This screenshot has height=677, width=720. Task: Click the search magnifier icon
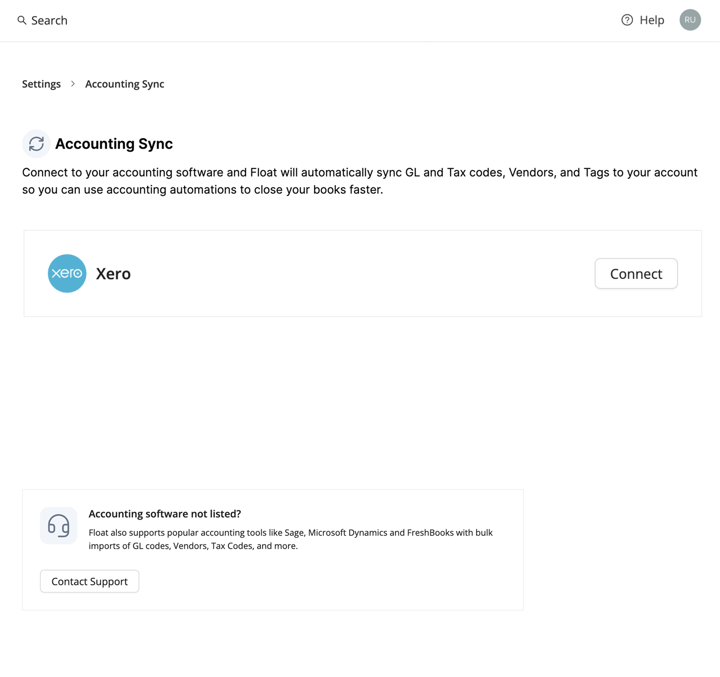click(22, 20)
